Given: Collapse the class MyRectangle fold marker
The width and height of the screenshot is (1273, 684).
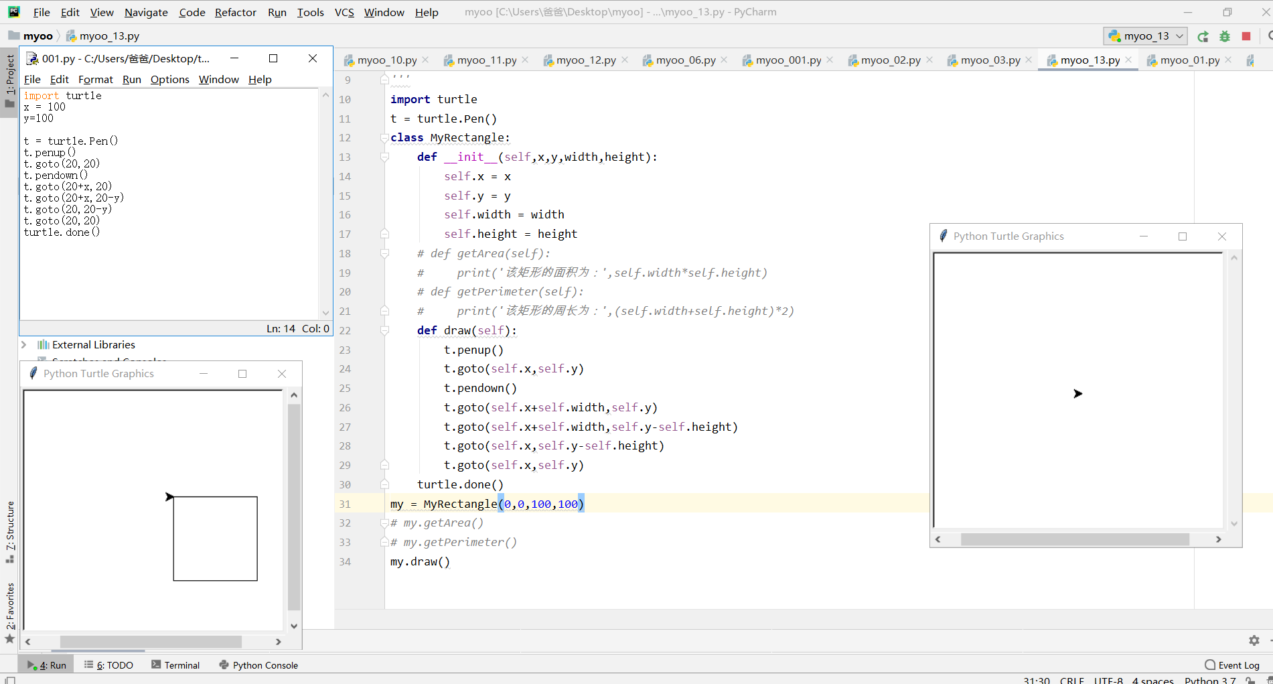Looking at the screenshot, I should click(384, 138).
